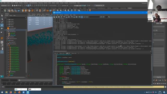This screenshot has width=167, height=94.
Task: Open Golaem menu in Maya menu bar
Action: 66,3
